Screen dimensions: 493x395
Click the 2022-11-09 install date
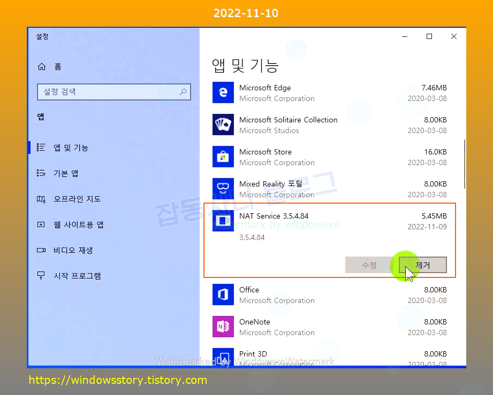[x=427, y=227]
